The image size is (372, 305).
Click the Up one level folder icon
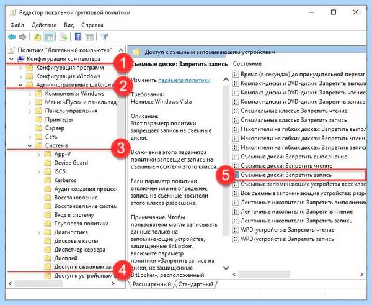coord(37,37)
